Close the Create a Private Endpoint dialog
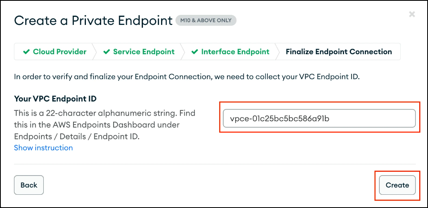Viewport: 428px width, 208px height. point(412,14)
